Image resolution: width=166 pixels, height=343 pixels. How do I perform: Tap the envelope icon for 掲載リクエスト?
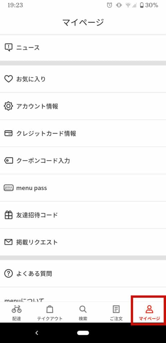click(8, 242)
